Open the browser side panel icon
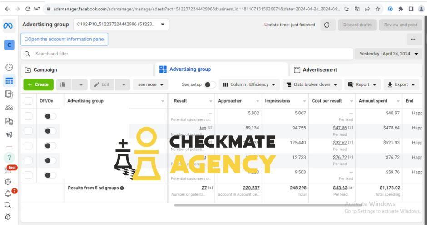Image resolution: width=427 pixels, height=228 pixels. pyautogui.click(x=411, y=9)
